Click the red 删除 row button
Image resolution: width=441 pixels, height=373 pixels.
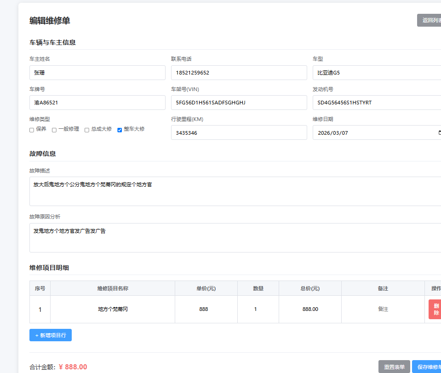coord(435,309)
